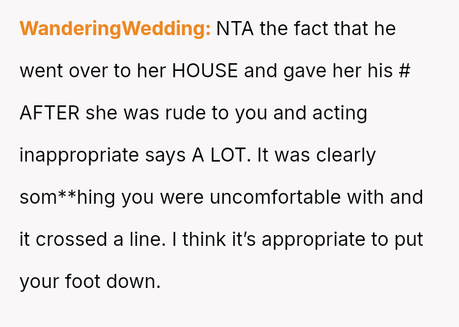Click the word "line"
This screenshot has height=327, width=459.
(x=153, y=240)
